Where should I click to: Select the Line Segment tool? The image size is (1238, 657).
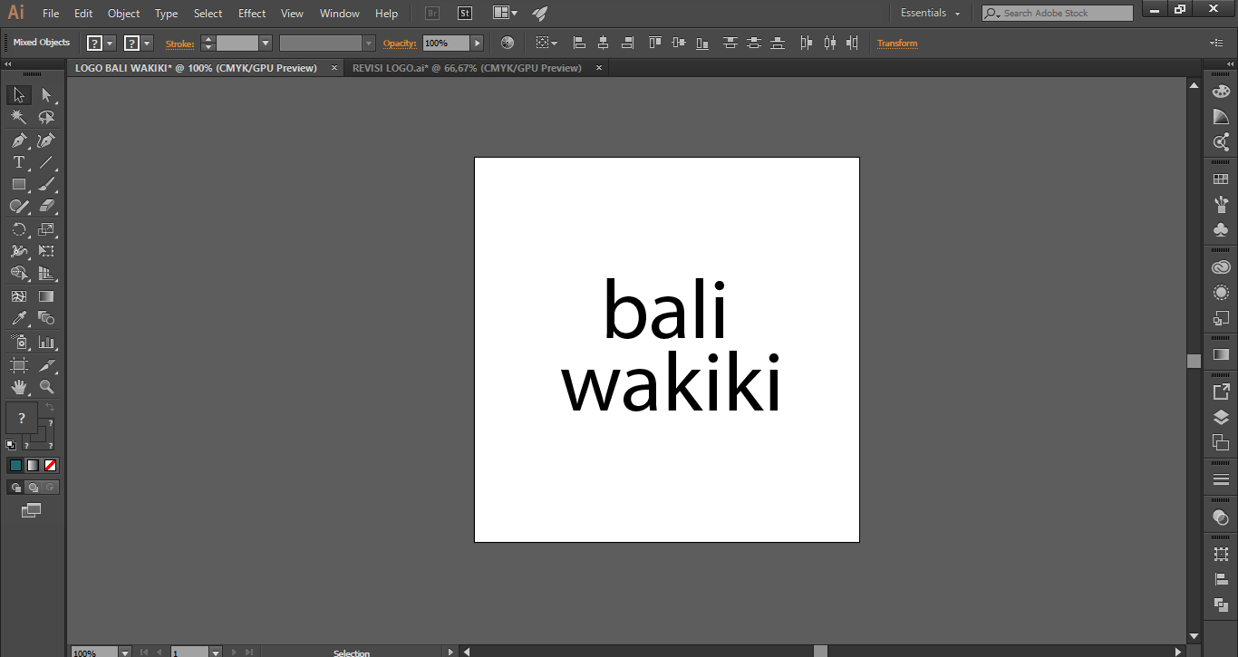click(x=46, y=162)
